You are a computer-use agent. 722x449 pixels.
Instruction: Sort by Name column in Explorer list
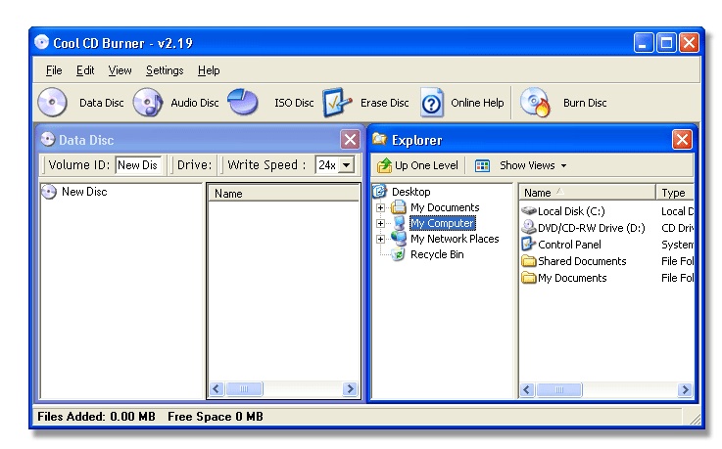coord(587,192)
